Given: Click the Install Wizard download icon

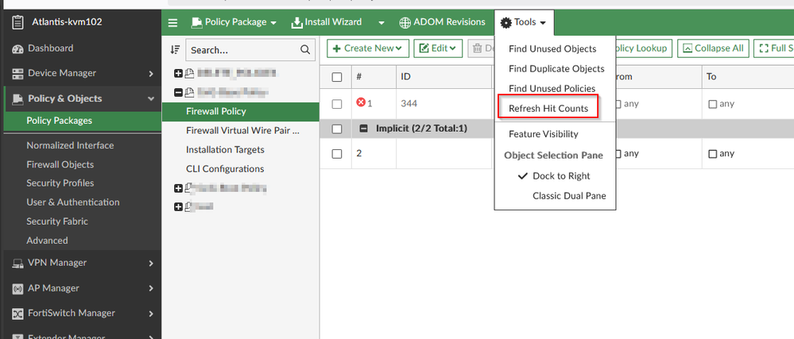Looking at the screenshot, I should pos(296,22).
